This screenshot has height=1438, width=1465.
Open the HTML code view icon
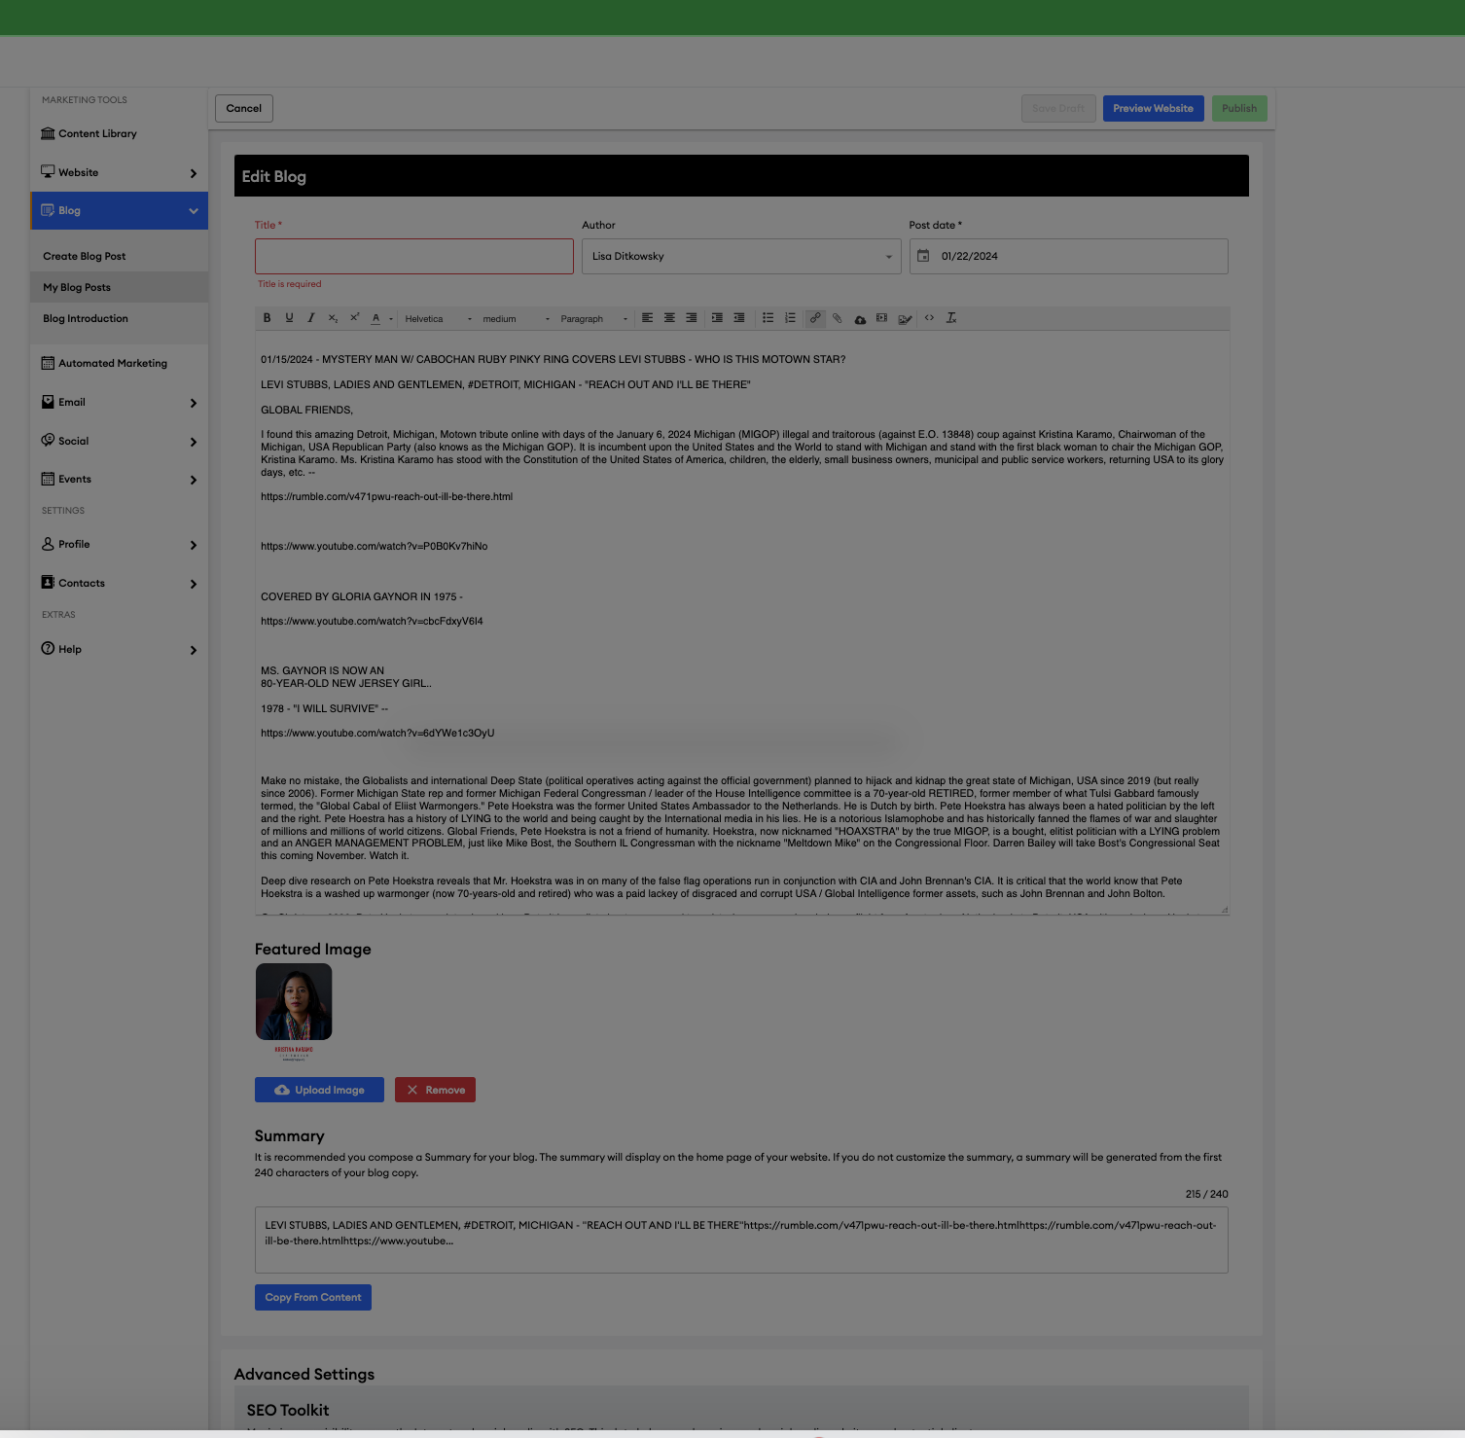coord(929,318)
